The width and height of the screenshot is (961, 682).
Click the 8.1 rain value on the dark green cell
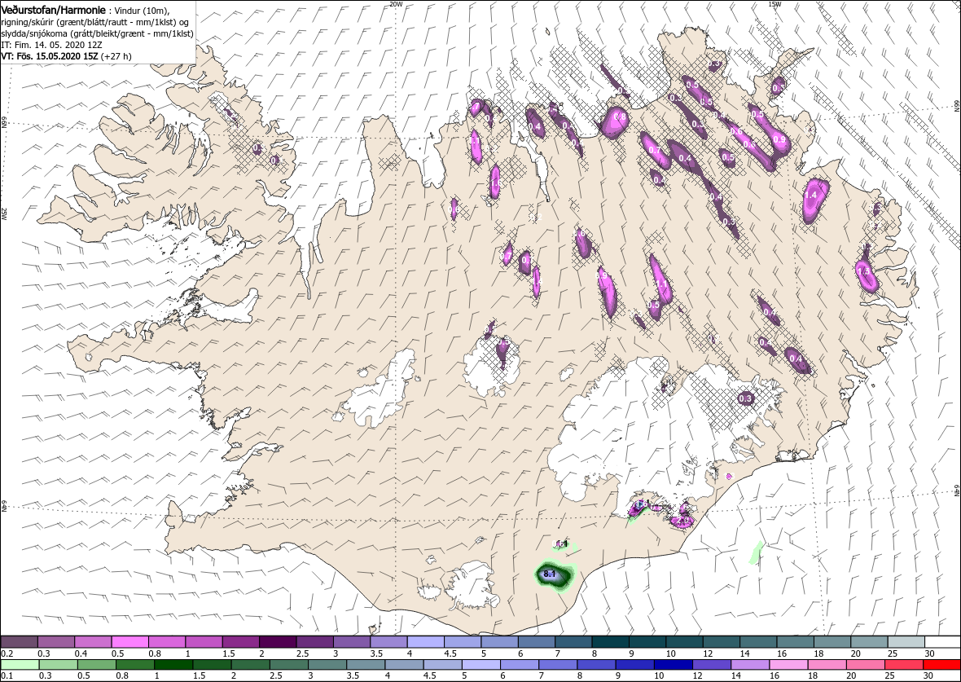[x=549, y=574]
